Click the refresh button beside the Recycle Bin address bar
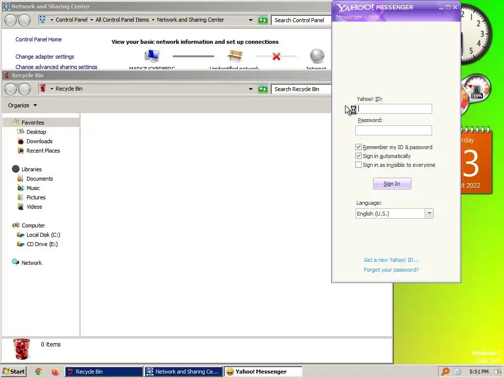 tap(263, 89)
